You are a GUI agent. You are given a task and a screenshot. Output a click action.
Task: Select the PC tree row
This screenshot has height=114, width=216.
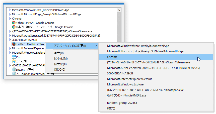(x=16, y=57)
